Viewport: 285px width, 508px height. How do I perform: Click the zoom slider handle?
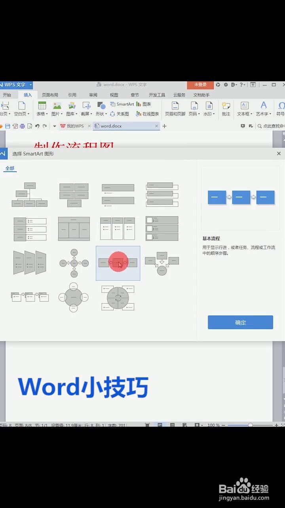250,425
